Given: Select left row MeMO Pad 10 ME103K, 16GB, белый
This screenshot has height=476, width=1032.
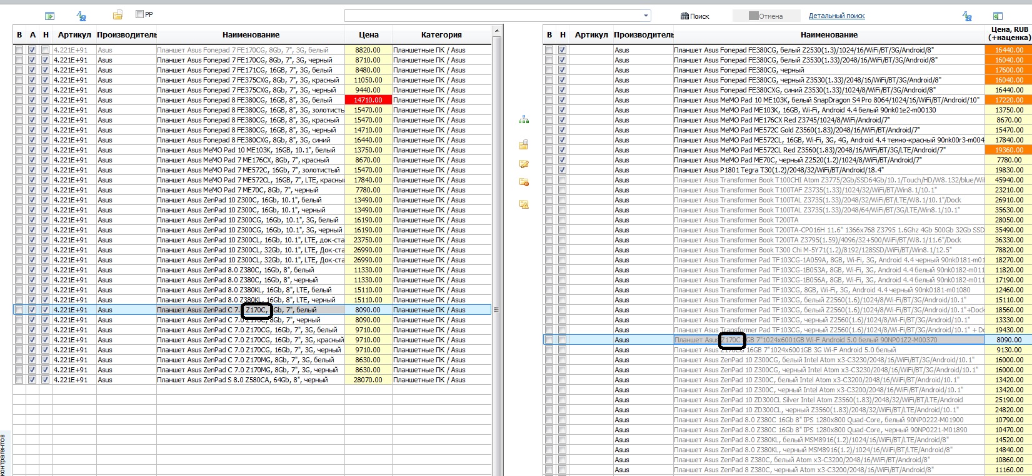Looking at the screenshot, I should click(x=250, y=150).
